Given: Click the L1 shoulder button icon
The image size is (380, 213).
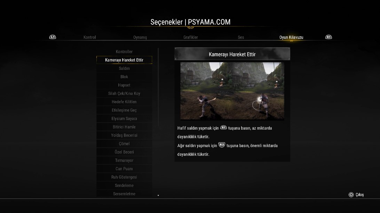Looking at the screenshot, I should tap(53, 37).
